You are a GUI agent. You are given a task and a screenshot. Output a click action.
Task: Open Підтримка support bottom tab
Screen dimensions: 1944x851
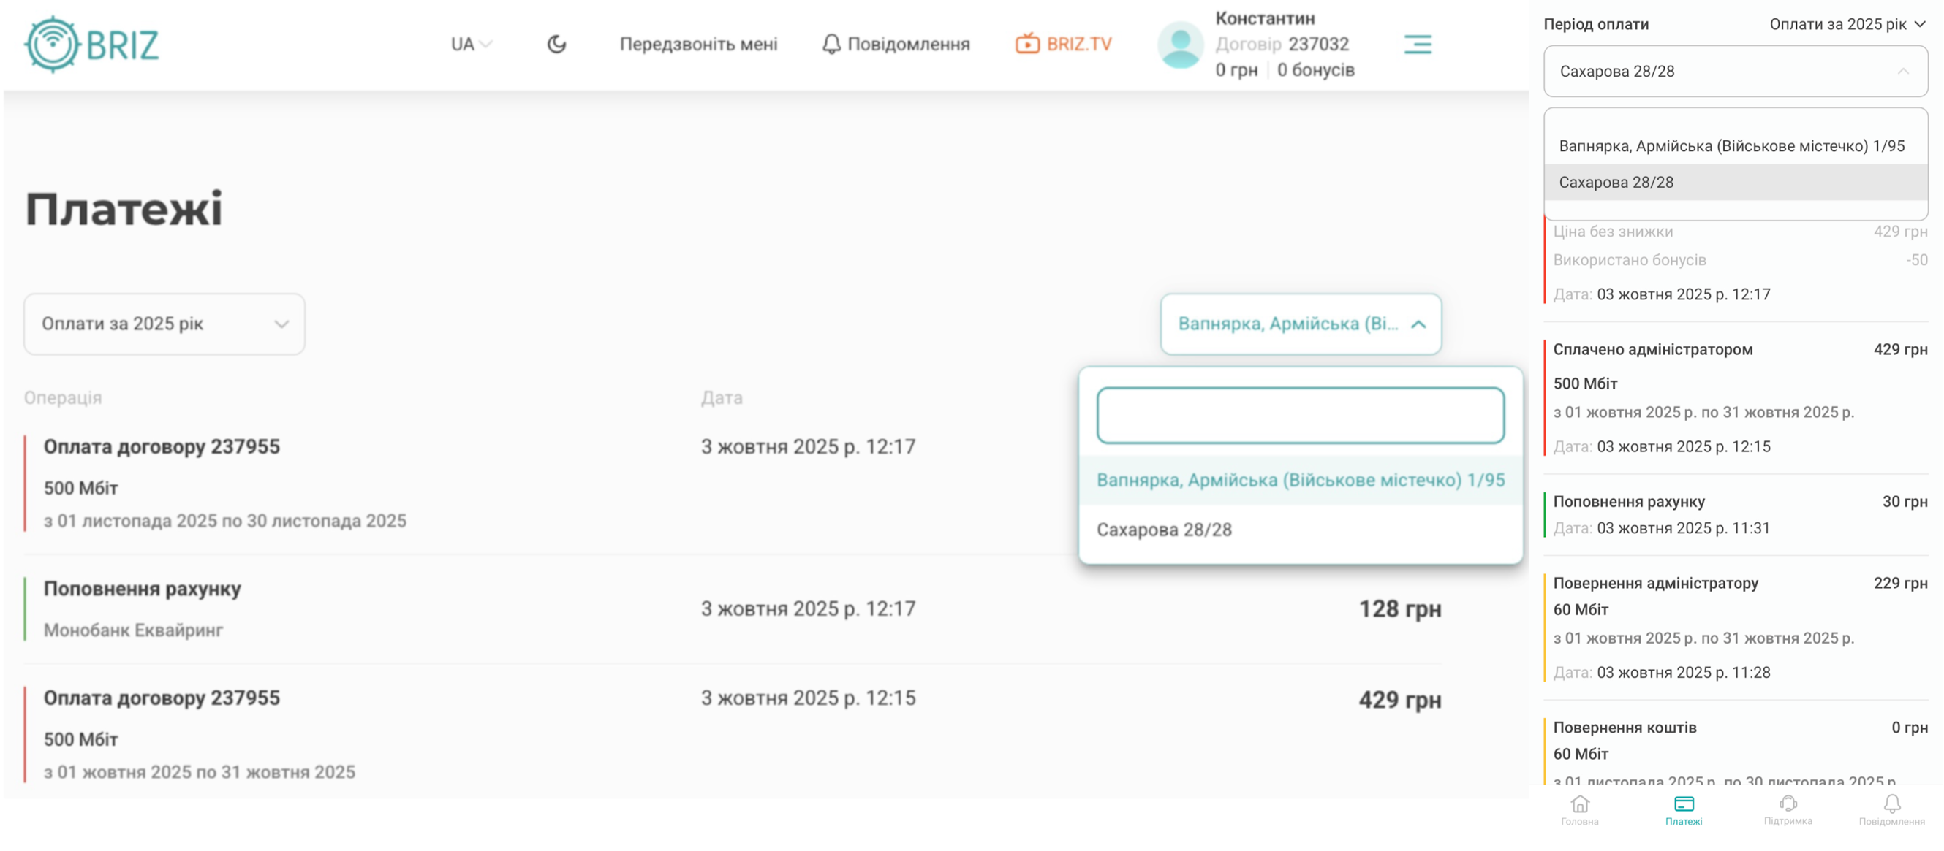click(x=1787, y=809)
